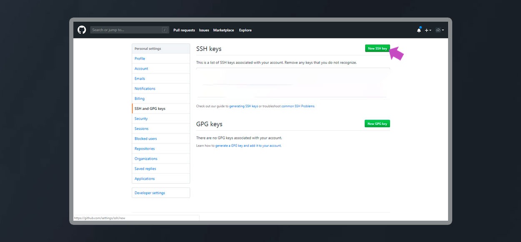The image size is (521, 242).
Task: Open Applications settings page
Action: pos(161,179)
